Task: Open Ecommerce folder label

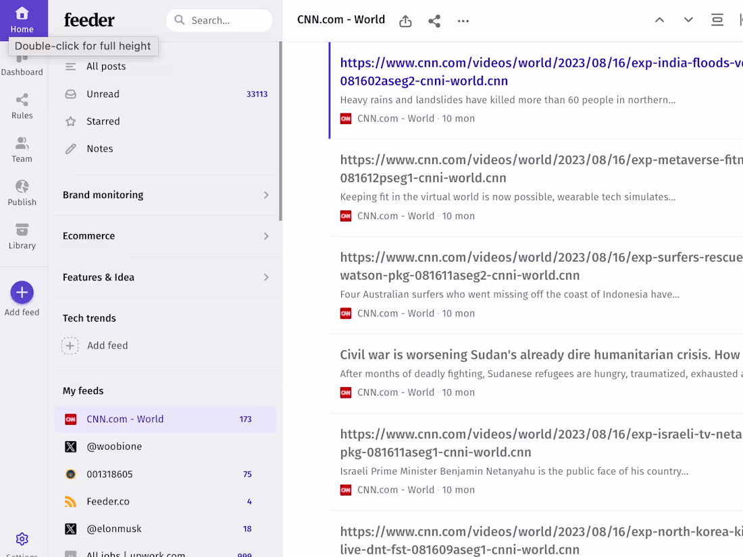Action: [88, 236]
